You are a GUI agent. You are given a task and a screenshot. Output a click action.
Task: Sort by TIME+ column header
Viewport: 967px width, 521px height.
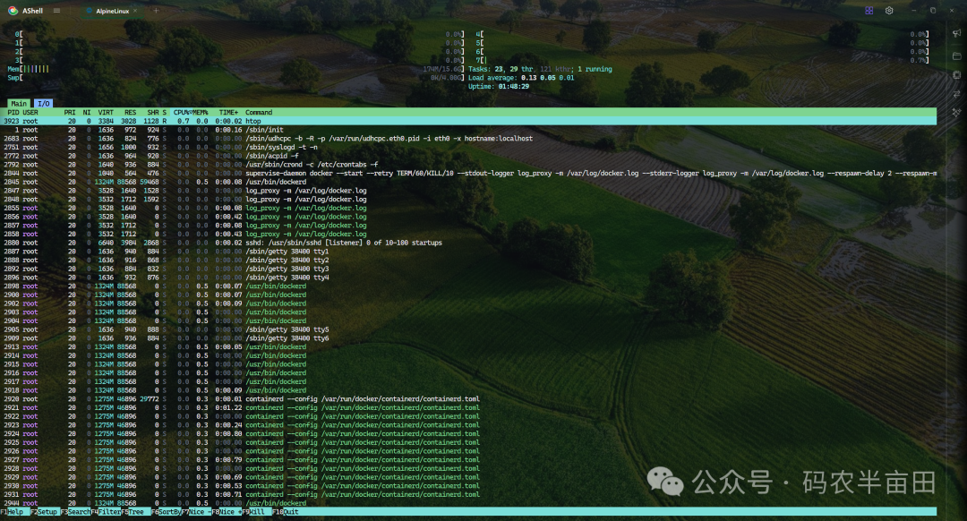coord(228,112)
